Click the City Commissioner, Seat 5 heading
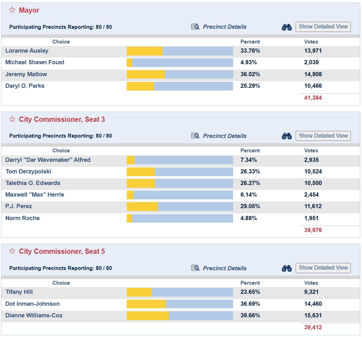362x337 pixels. point(62,251)
